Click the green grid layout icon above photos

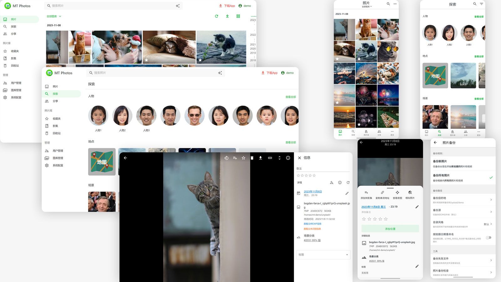pos(238,16)
